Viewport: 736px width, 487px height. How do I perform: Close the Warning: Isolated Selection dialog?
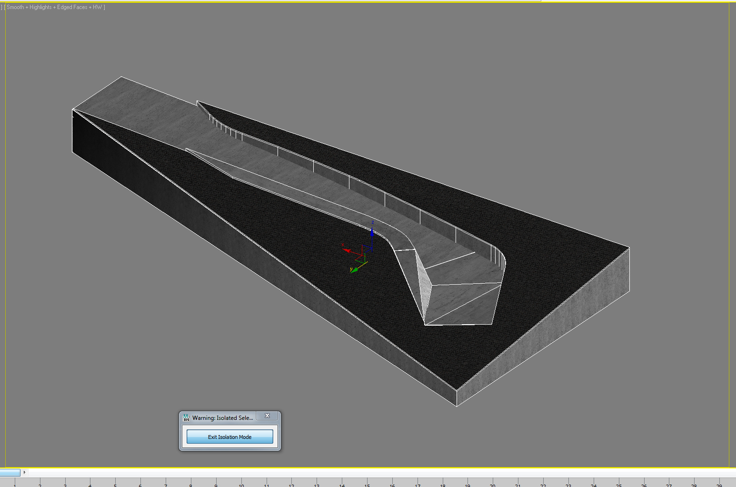click(x=267, y=416)
